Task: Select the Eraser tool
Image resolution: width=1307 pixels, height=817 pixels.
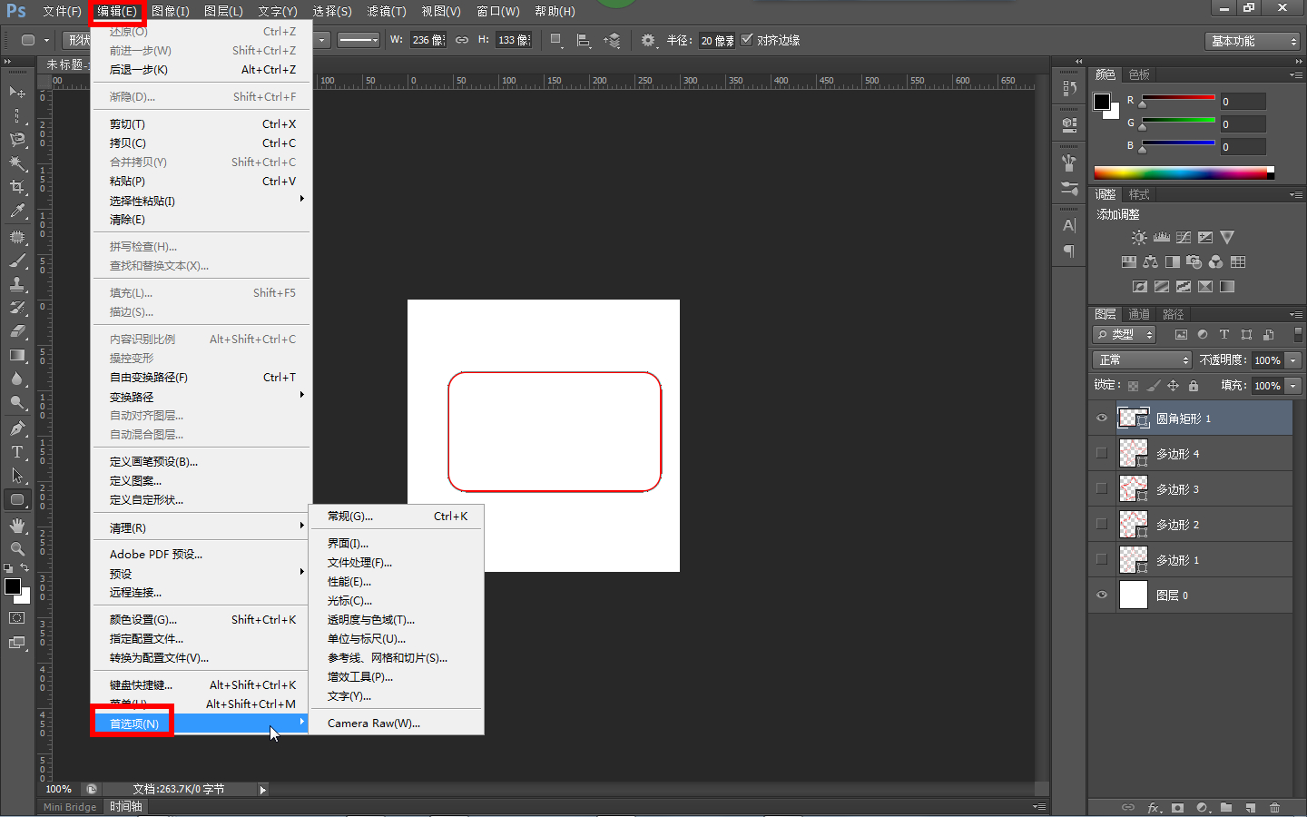Action: click(17, 331)
